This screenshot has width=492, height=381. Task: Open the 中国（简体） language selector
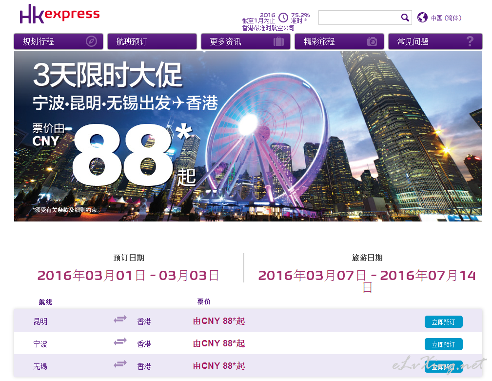[446, 18]
